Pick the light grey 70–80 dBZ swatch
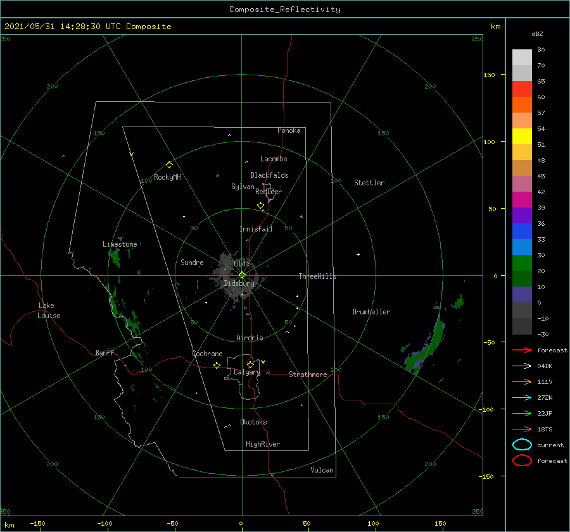The image size is (570, 532). click(x=522, y=58)
